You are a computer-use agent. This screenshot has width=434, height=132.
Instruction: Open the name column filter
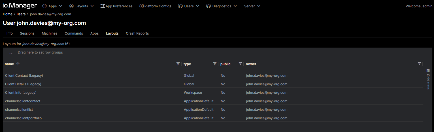pos(178,64)
